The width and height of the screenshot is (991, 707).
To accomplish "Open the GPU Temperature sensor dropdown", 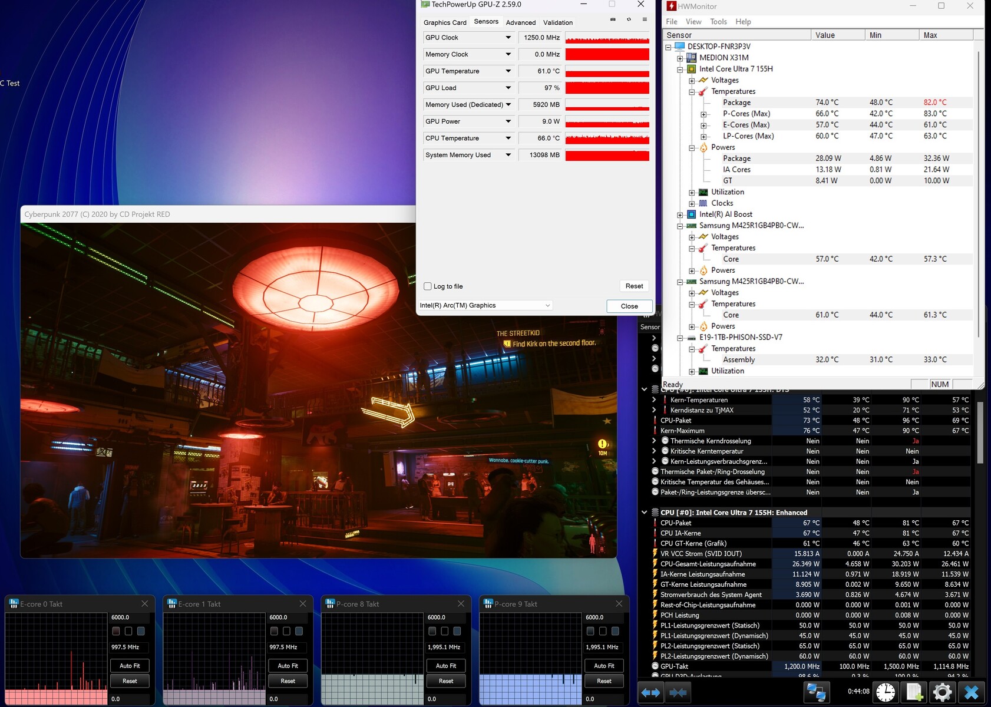I will [508, 71].
